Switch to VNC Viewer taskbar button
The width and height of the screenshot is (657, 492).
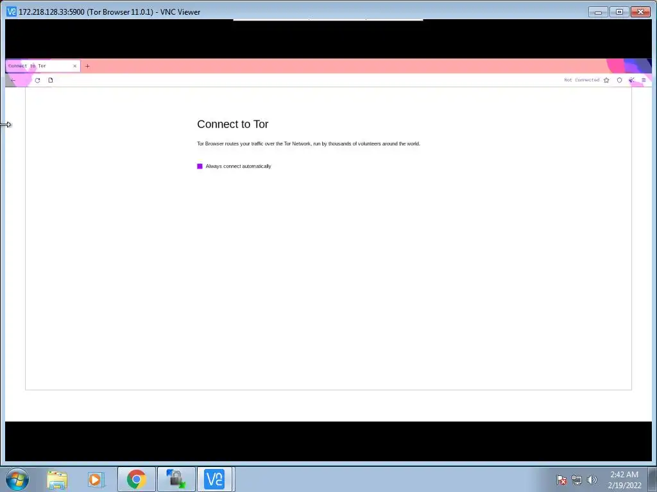coord(214,479)
